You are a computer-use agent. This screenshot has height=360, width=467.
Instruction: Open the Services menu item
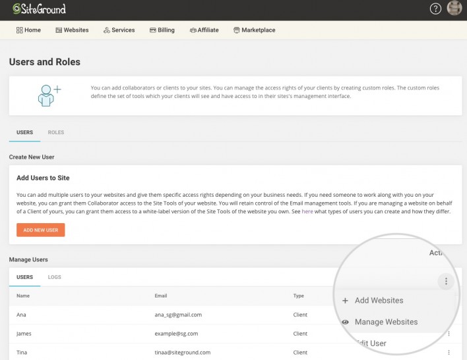point(119,30)
